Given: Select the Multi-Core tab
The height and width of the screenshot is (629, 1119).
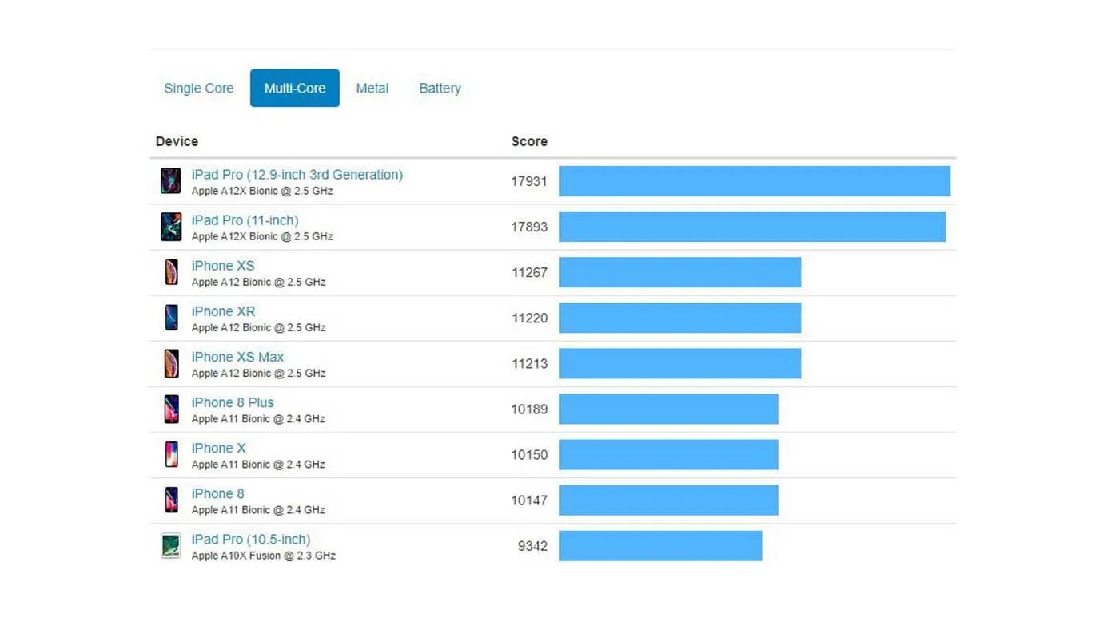Looking at the screenshot, I should pos(295,88).
